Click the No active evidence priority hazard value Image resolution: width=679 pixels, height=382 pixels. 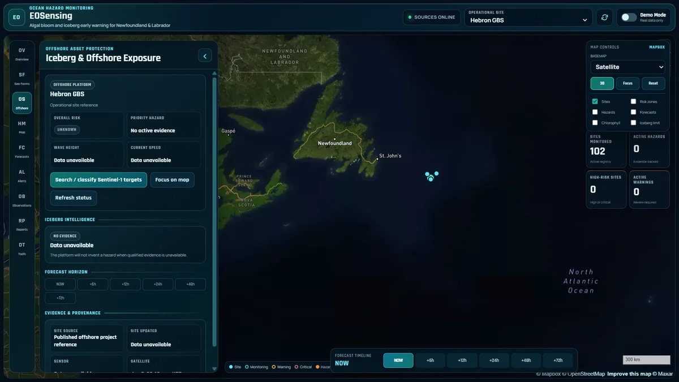click(x=153, y=131)
